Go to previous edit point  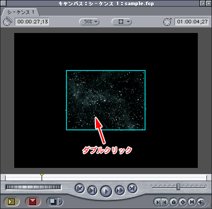(x=80, y=188)
